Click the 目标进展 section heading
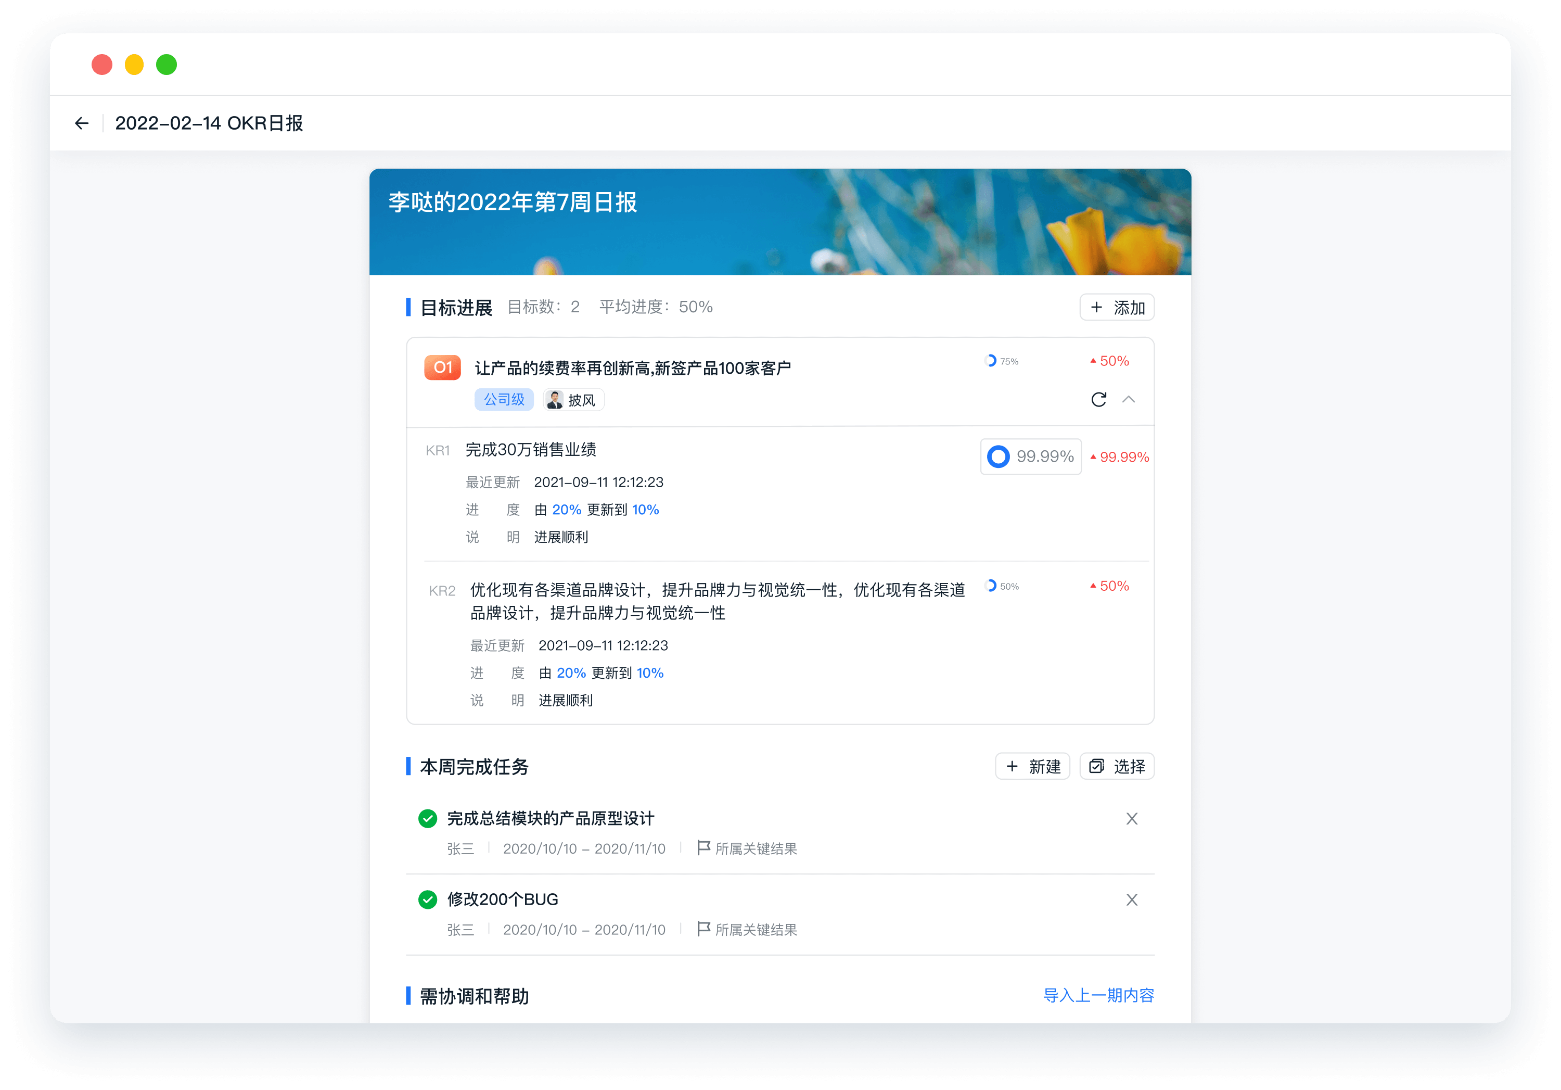Viewport: 1561px width, 1090px height. 455,307
